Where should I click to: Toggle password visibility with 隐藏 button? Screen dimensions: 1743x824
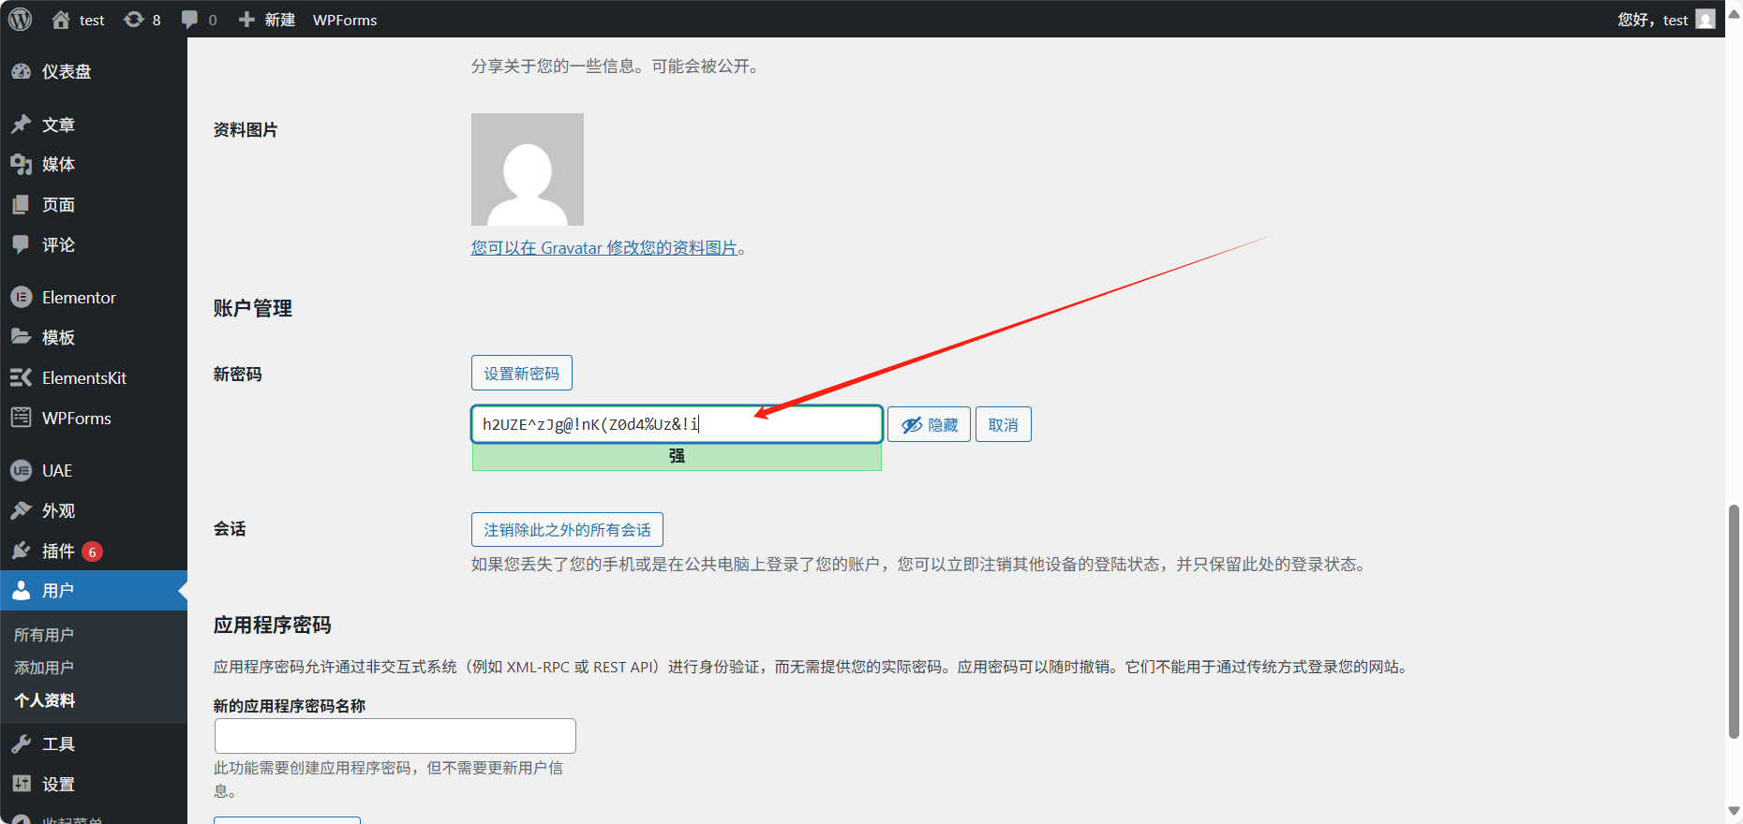tap(929, 425)
